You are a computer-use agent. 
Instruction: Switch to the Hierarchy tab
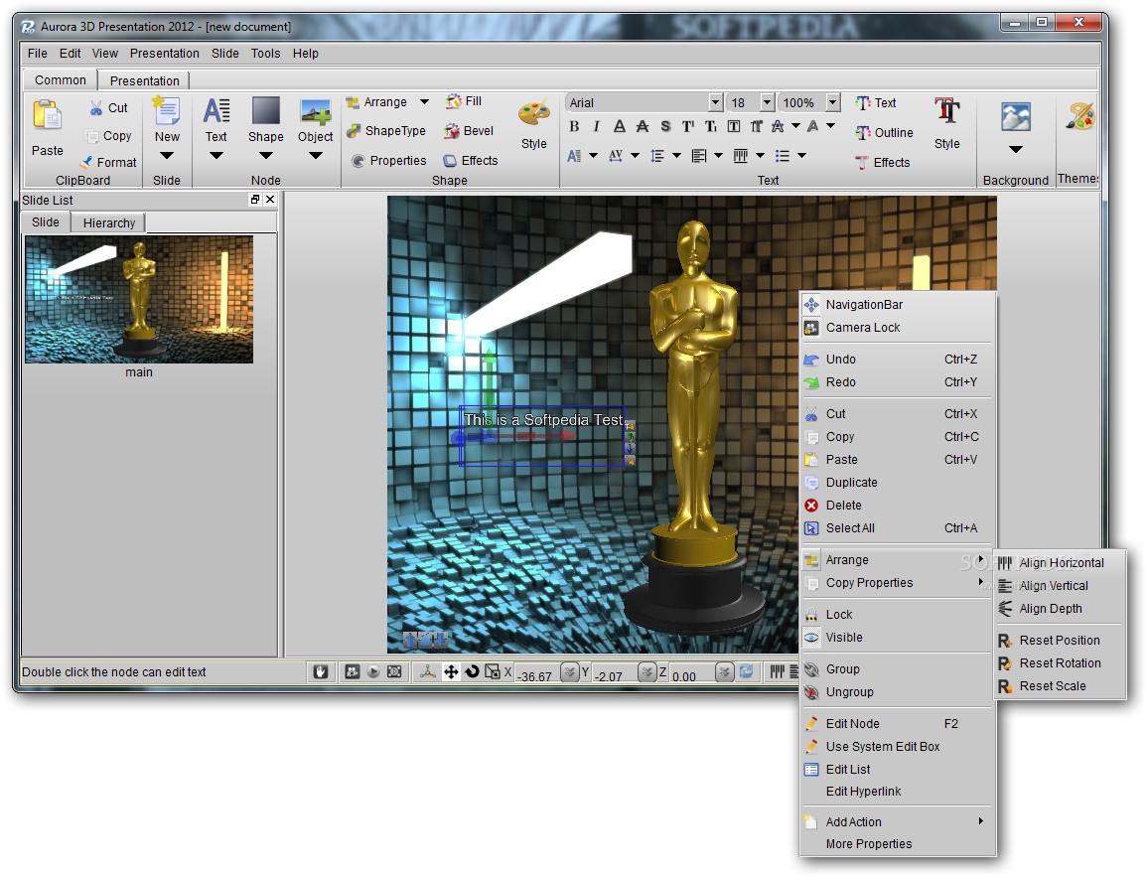click(109, 223)
